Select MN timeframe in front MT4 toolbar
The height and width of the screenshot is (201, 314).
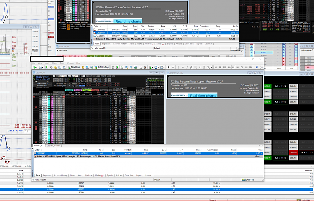(x=251, y=68)
